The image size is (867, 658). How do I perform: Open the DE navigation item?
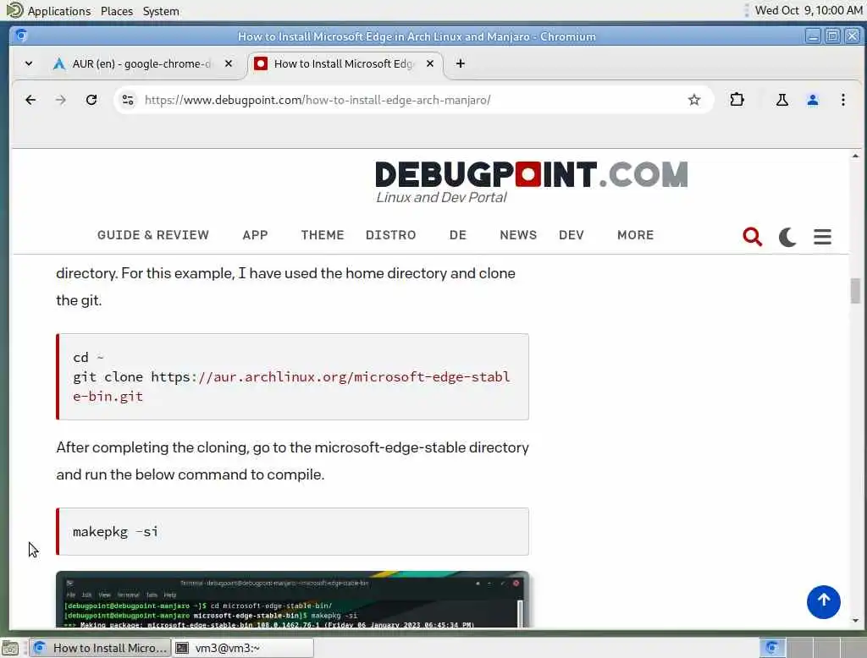click(458, 235)
